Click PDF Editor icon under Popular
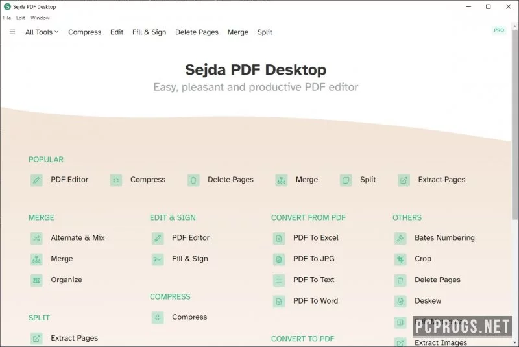This screenshot has width=519, height=347. click(x=36, y=180)
